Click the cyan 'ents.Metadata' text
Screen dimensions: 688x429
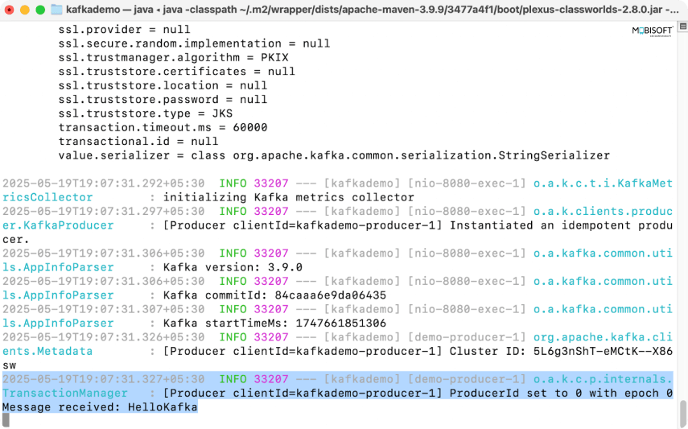coord(47,351)
